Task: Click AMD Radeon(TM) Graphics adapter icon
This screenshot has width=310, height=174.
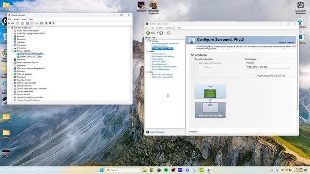Action: click(x=18, y=54)
